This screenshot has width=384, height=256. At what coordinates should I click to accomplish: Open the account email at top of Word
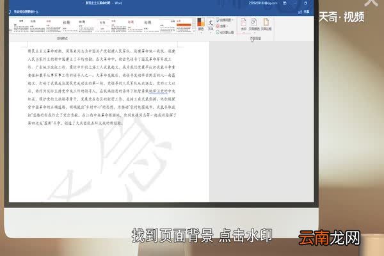tap(263, 3)
